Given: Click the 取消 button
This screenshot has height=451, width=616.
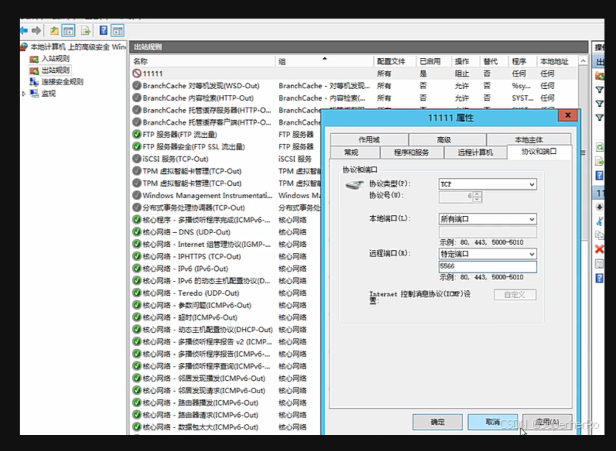Looking at the screenshot, I should click(x=493, y=422).
